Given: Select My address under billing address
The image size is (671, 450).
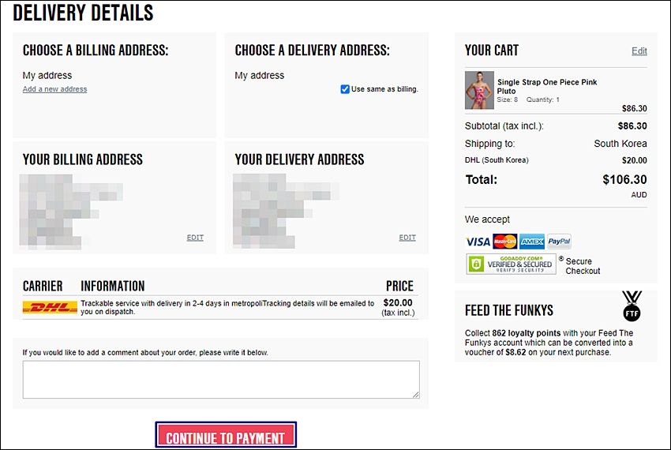Looking at the screenshot, I should point(47,75).
